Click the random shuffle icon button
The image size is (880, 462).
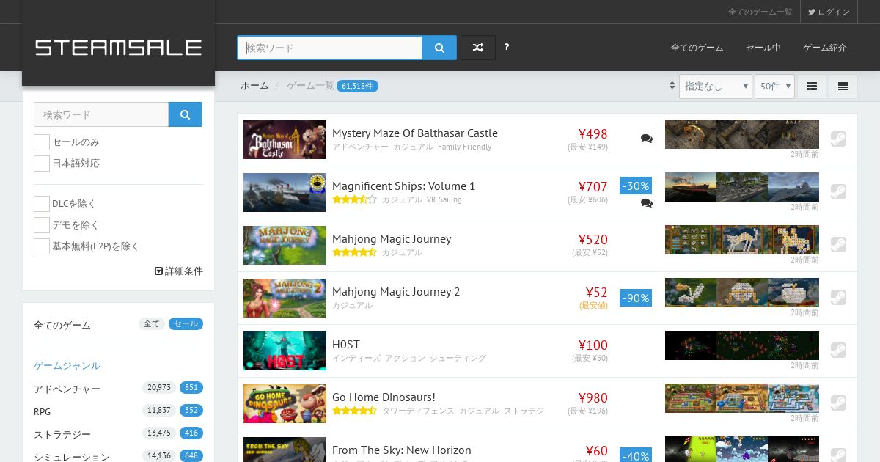coord(478,48)
